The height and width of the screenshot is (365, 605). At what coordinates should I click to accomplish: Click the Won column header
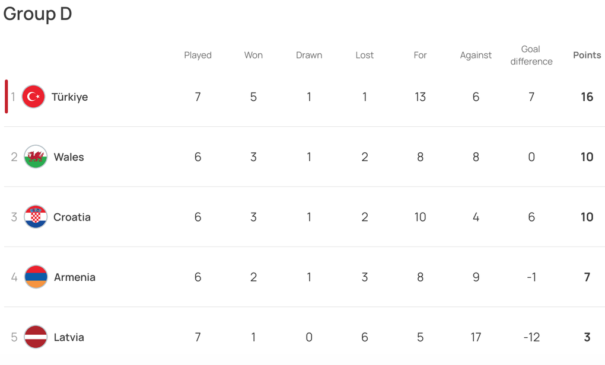253,55
